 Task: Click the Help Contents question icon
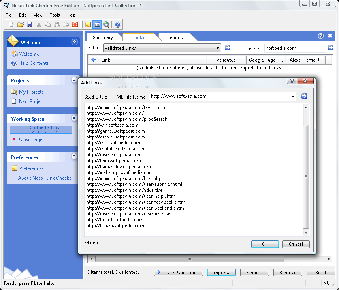click(14, 63)
